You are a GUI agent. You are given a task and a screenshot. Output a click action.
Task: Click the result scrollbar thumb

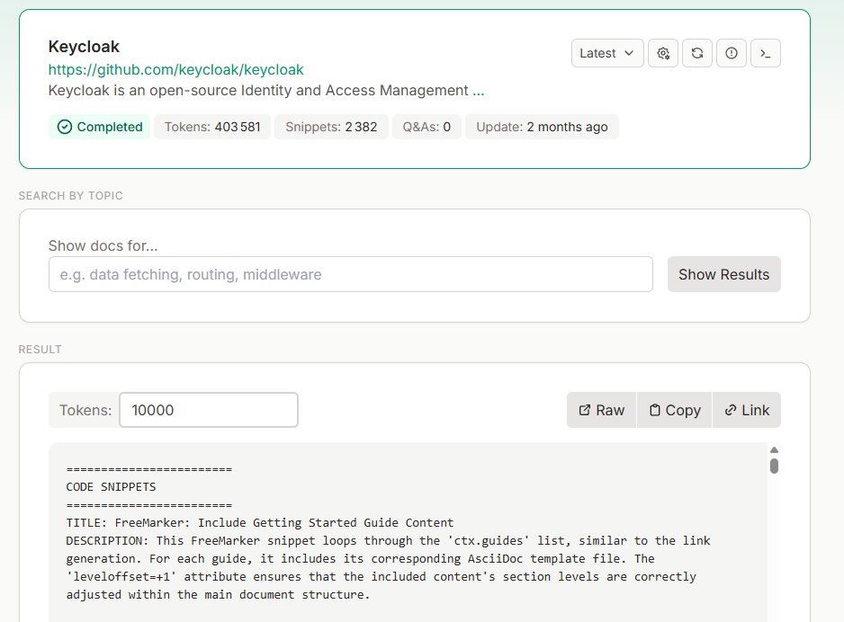774,466
